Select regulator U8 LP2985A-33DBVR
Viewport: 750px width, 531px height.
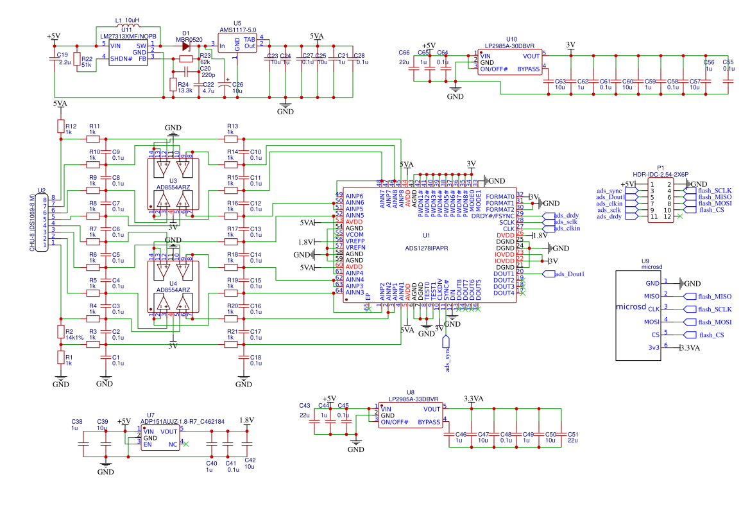point(411,414)
